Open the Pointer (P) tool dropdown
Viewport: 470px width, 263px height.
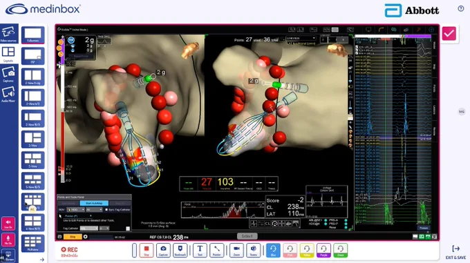[x=78, y=216]
